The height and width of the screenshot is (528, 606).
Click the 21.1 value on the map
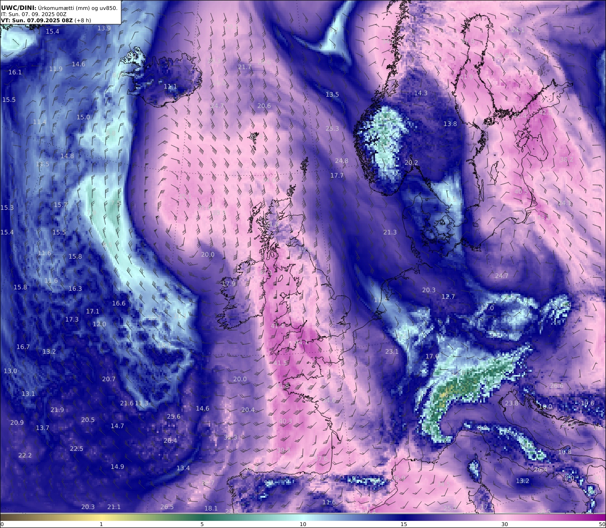[x=114, y=507]
